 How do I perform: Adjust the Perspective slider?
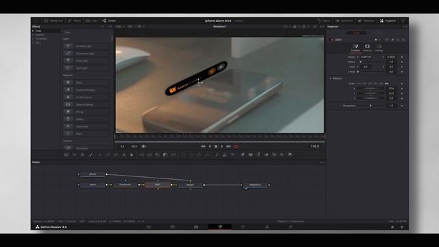pos(370,106)
